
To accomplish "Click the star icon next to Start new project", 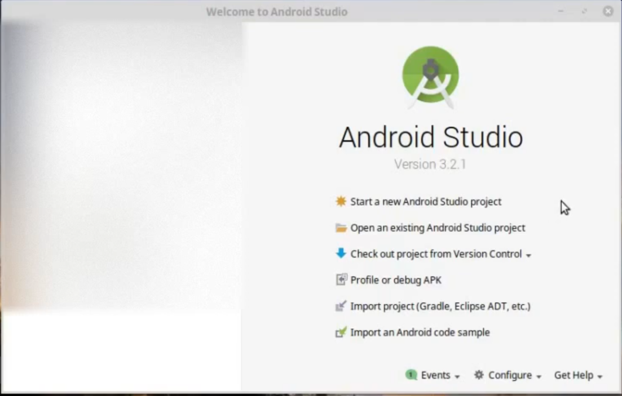I will coord(341,201).
